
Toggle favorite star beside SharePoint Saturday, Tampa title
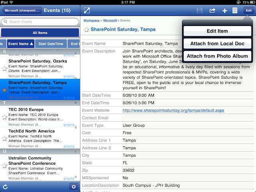[86, 30]
